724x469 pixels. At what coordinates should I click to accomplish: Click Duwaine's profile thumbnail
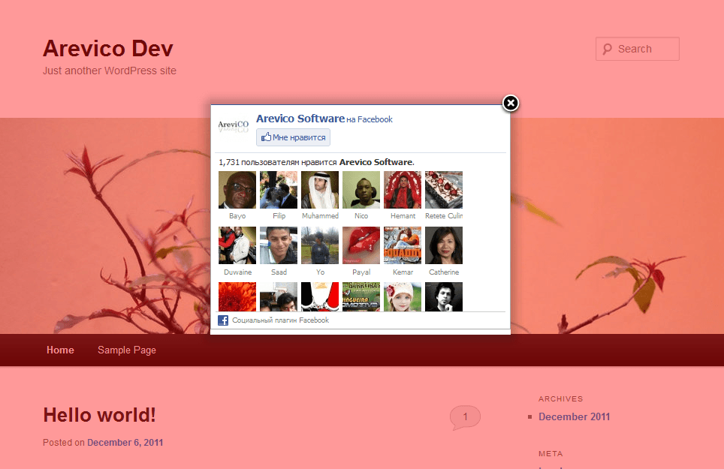pos(237,245)
